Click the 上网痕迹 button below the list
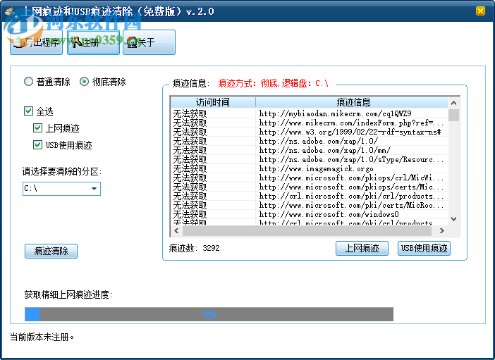This screenshot has width=495, height=360. tap(362, 248)
